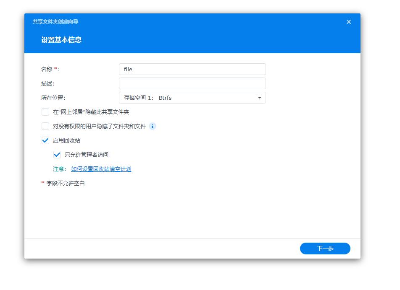Toggle the recycle bin admin-only access checkbox
The image size is (400, 290).
[57, 154]
